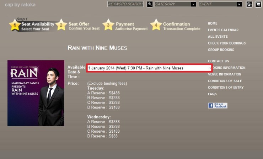Open the Events Calendar menu item
Image resolution: width=263 pixels, height=159 pixels.
pyautogui.click(x=223, y=30)
